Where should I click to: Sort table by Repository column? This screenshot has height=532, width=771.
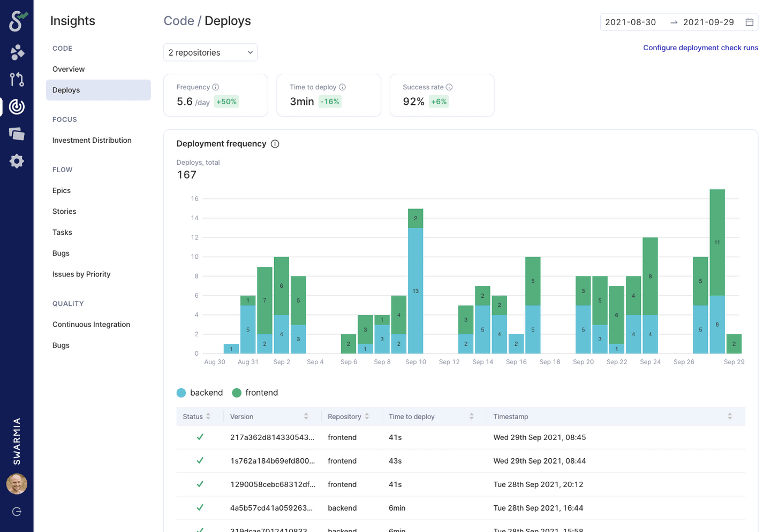[367, 416]
